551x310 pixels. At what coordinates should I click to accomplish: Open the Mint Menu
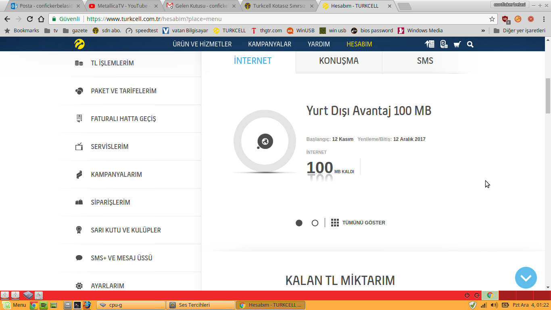tap(15, 305)
